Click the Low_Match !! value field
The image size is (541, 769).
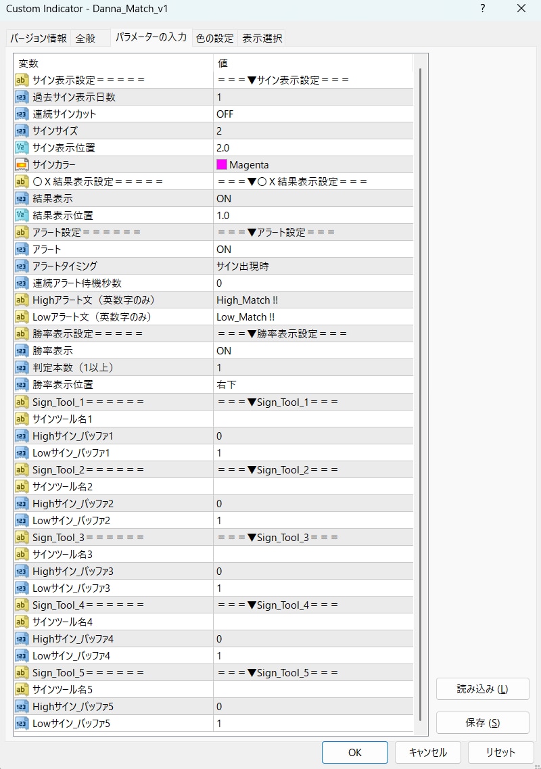click(313, 317)
